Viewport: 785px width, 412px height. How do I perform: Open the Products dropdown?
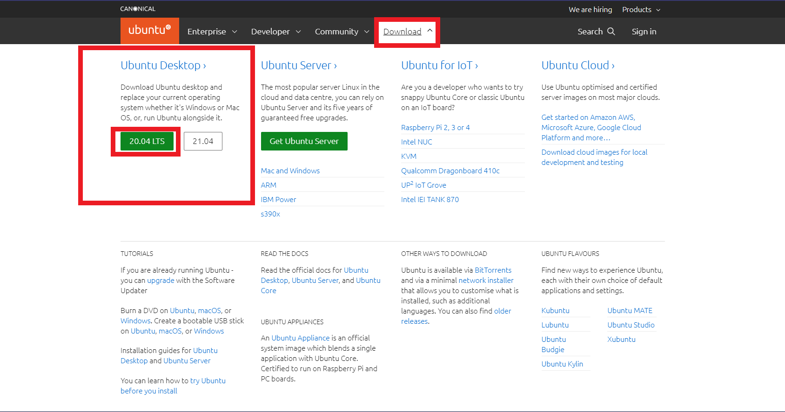(641, 9)
